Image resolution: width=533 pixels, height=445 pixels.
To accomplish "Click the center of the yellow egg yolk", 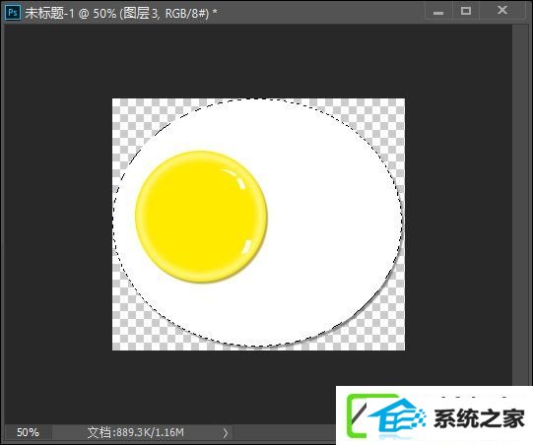I will 201,217.
